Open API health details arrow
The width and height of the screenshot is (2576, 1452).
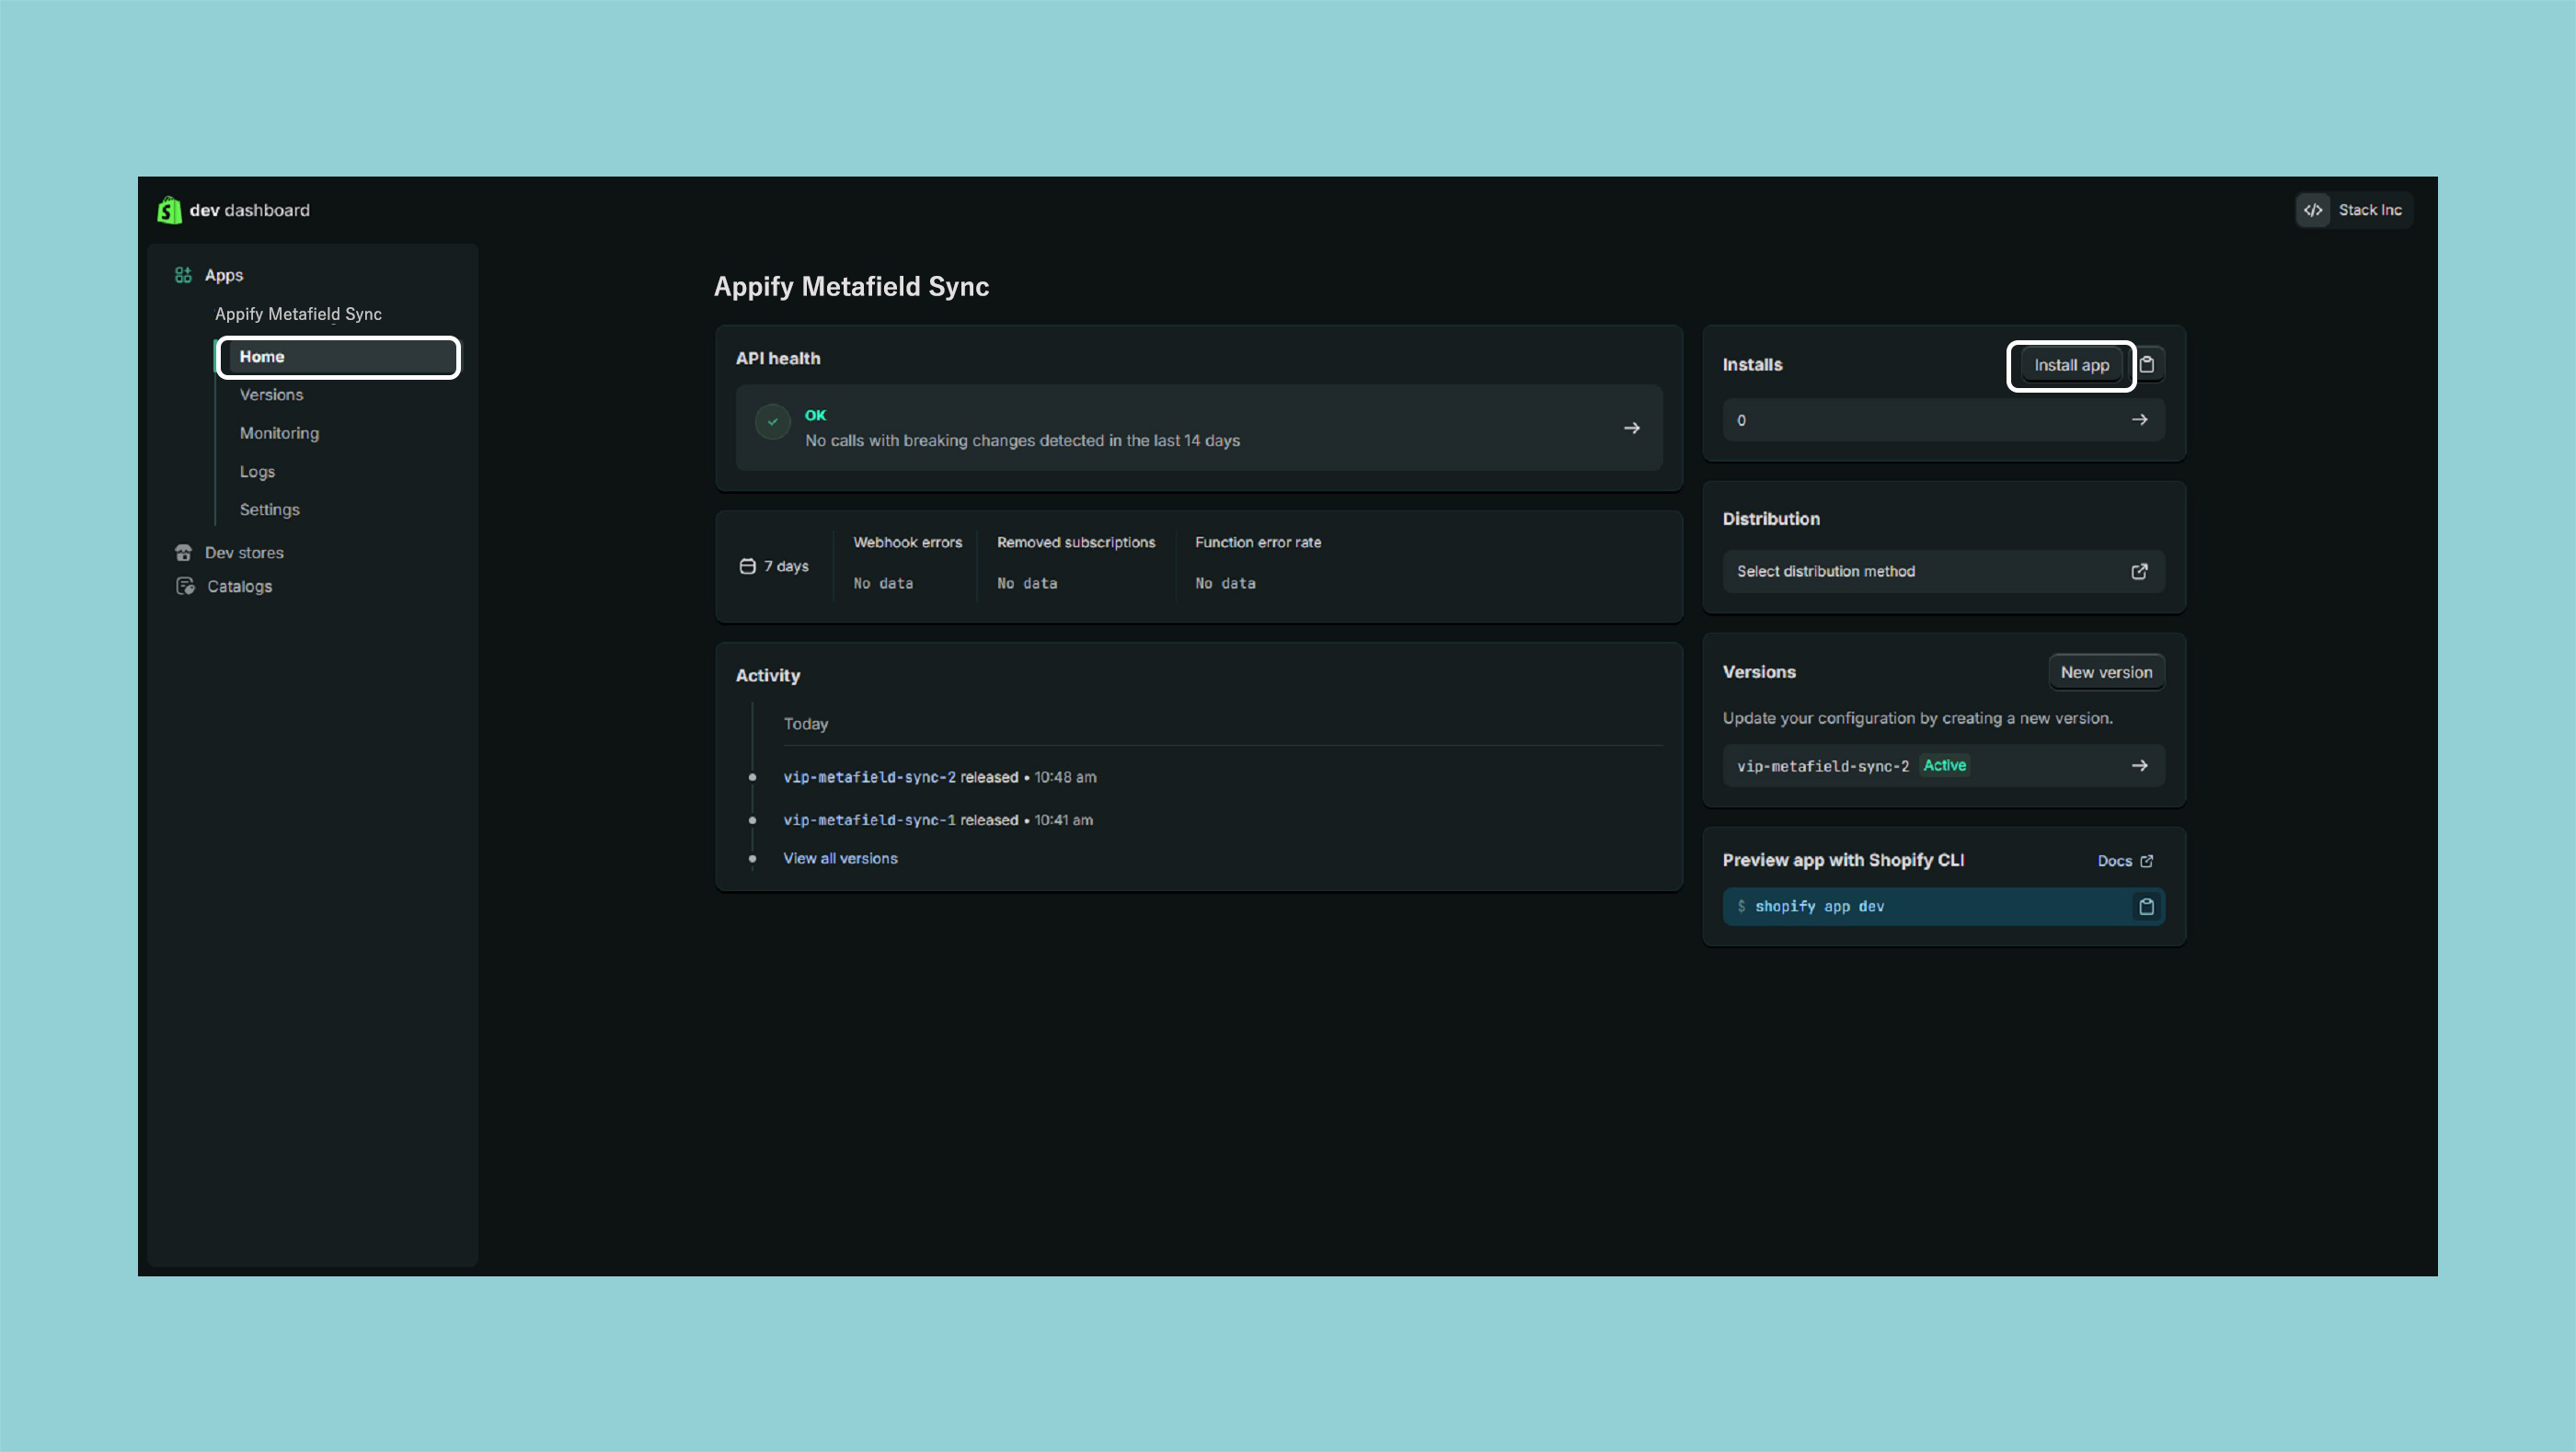click(1631, 428)
